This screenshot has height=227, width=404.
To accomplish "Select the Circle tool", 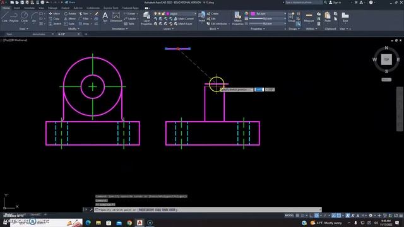I will 24,17.
